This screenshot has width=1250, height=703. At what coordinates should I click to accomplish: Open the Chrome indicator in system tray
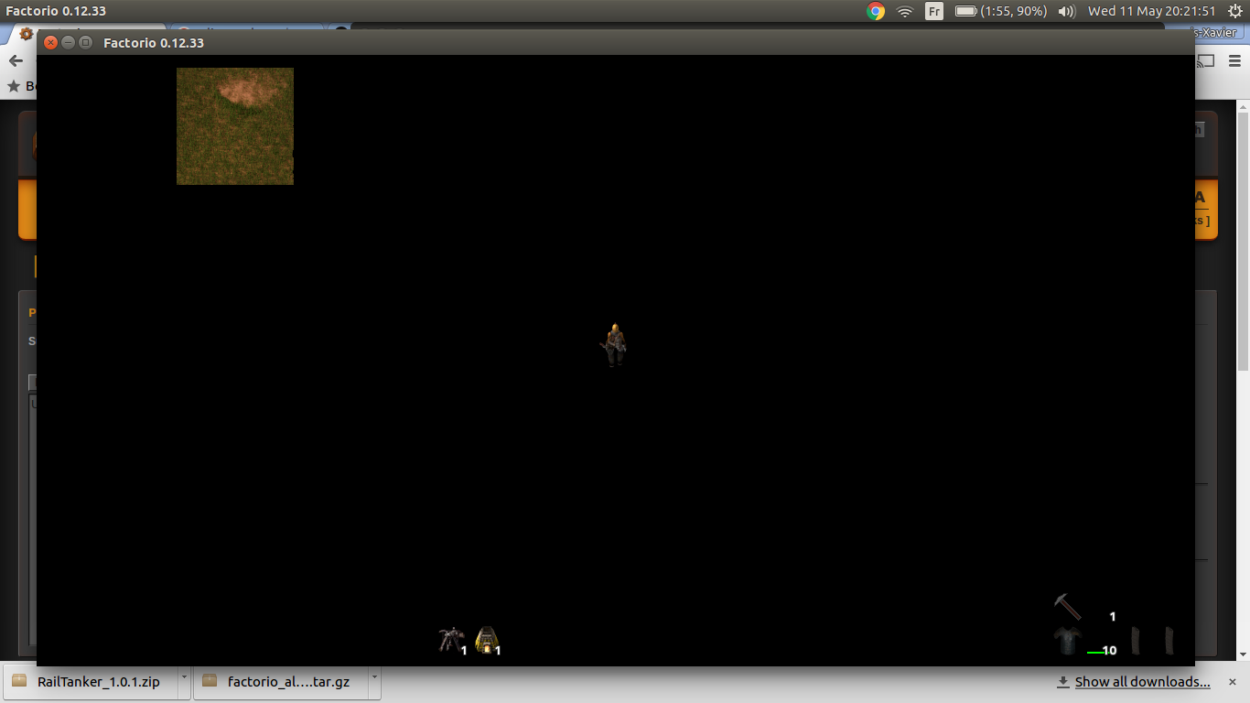(x=876, y=11)
